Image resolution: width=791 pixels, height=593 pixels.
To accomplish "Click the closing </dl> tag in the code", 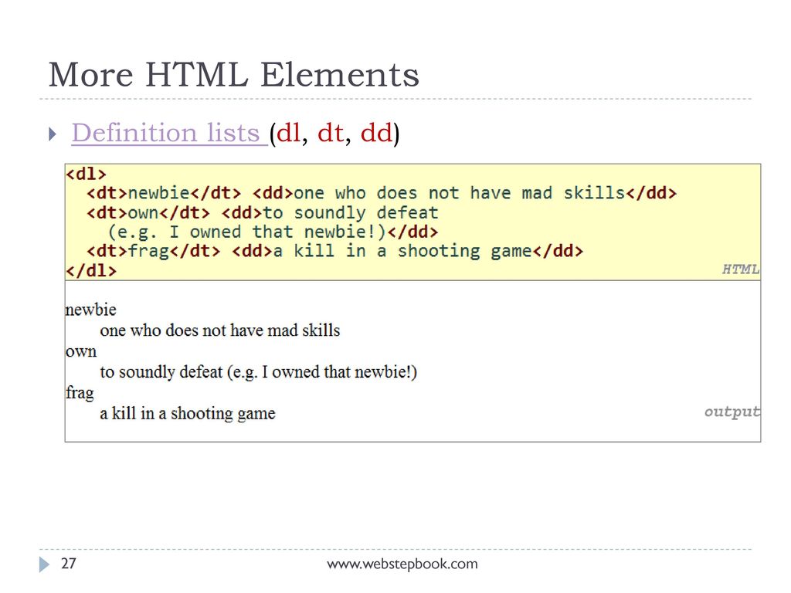I will coord(91,271).
